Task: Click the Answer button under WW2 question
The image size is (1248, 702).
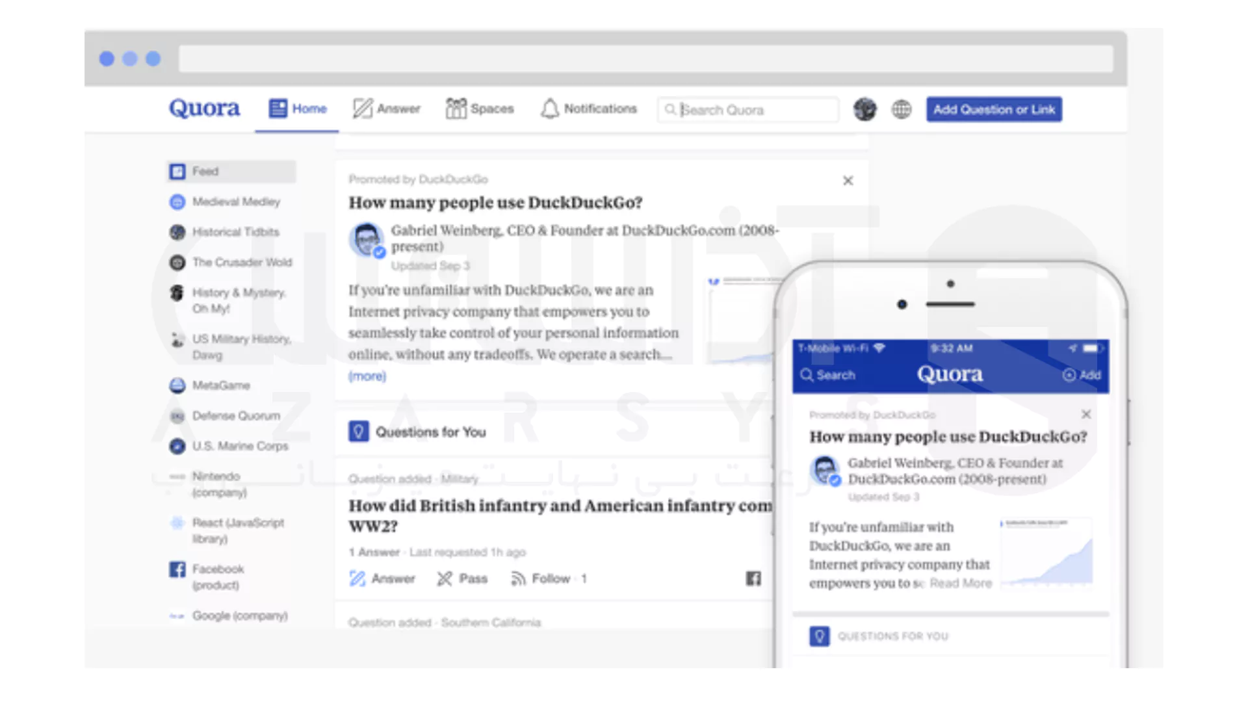Action: pyautogui.click(x=382, y=578)
